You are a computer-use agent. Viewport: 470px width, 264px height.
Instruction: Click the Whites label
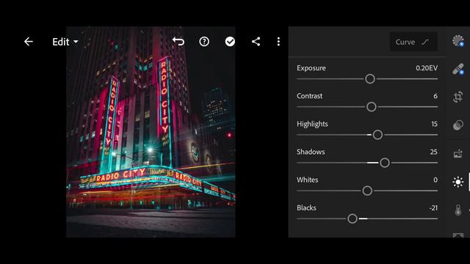tap(307, 180)
